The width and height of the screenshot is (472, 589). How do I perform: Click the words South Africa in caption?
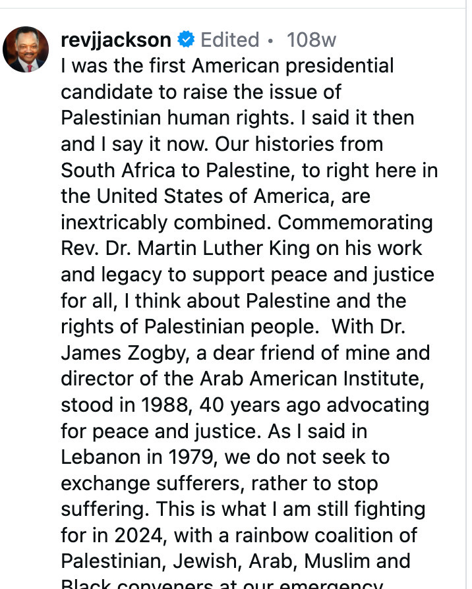click(117, 170)
